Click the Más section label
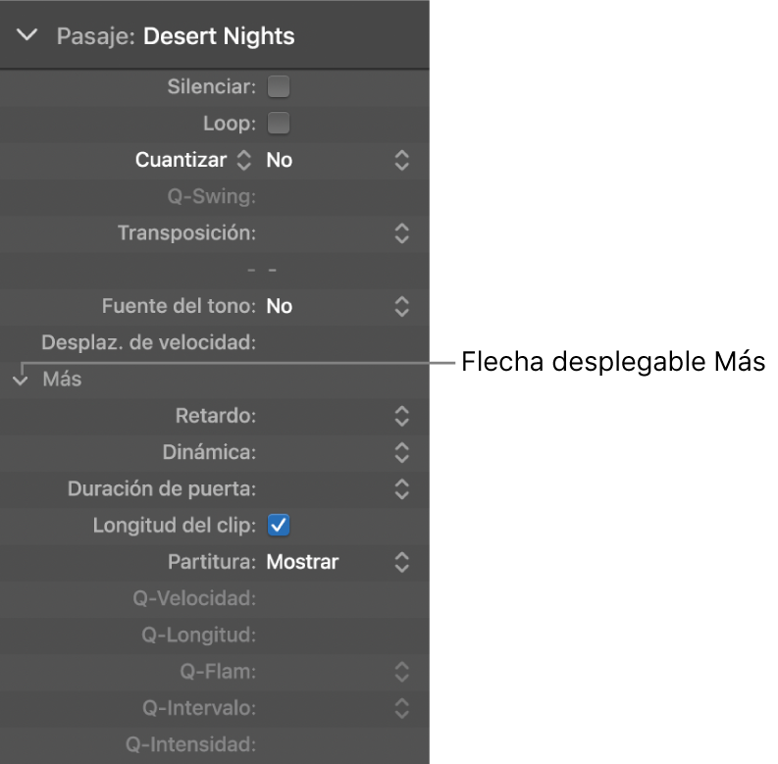Image resolution: width=778 pixels, height=764 pixels. tap(62, 381)
